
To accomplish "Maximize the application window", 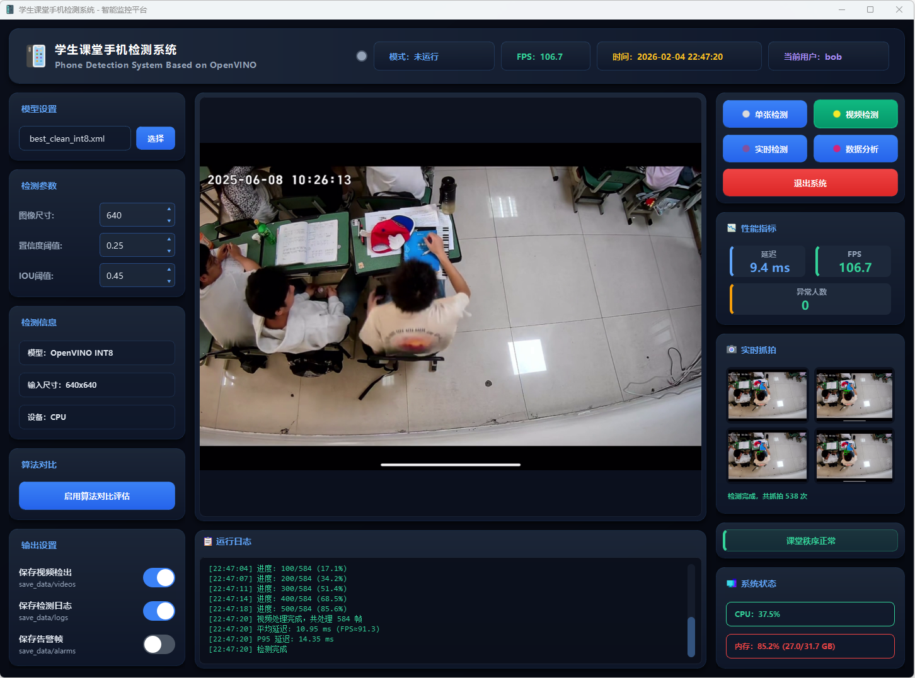I will [870, 9].
